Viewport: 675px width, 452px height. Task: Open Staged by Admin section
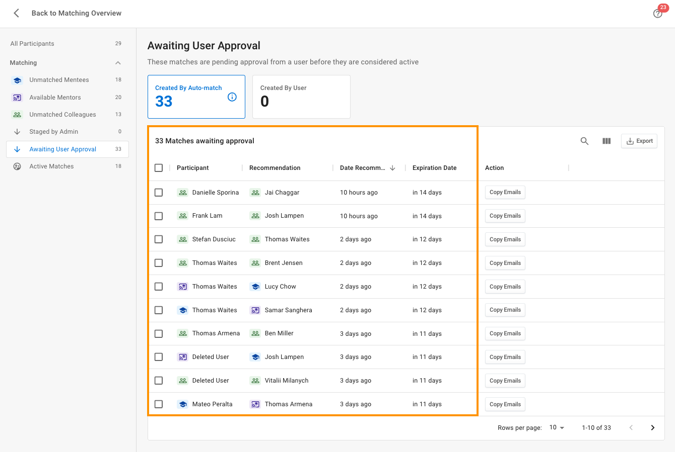pyautogui.click(x=67, y=132)
